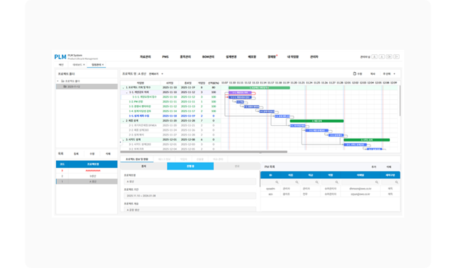Click the PLM logo in the header

pos(60,57)
